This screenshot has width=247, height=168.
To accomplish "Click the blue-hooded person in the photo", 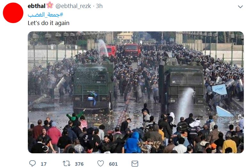I will click(x=132, y=143).
